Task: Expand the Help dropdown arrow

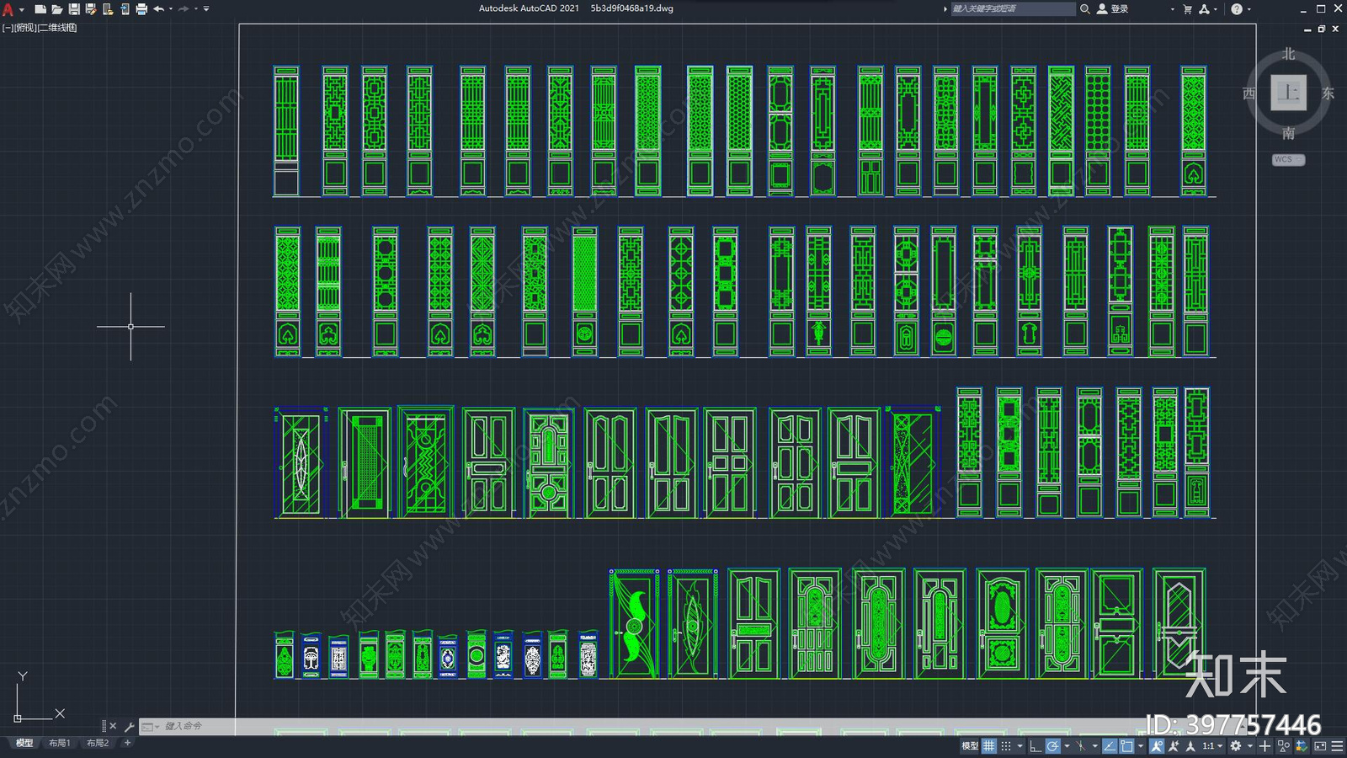Action: point(1249,9)
